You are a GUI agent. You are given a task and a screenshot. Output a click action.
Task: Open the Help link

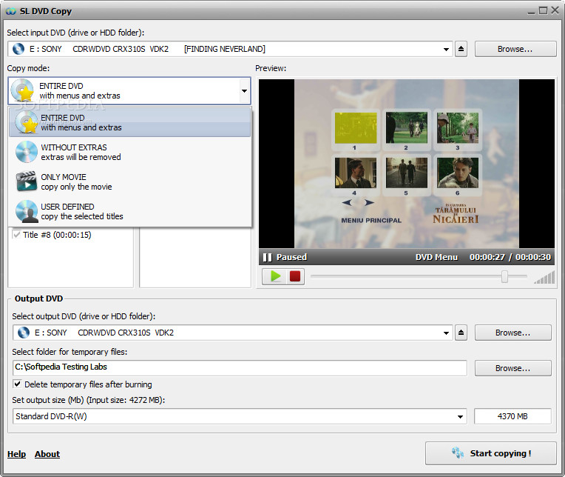point(16,454)
